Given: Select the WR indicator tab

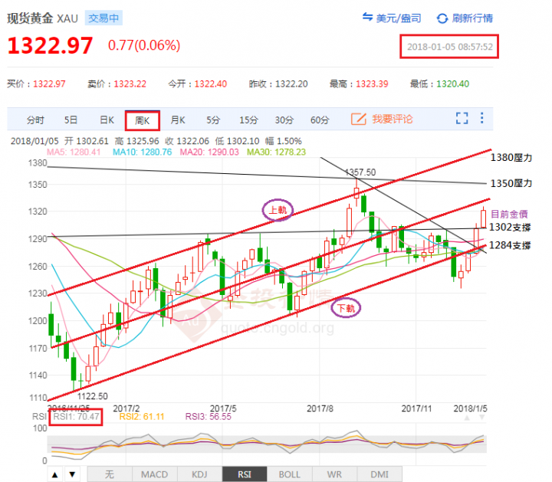Looking at the screenshot, I should 334,474.
